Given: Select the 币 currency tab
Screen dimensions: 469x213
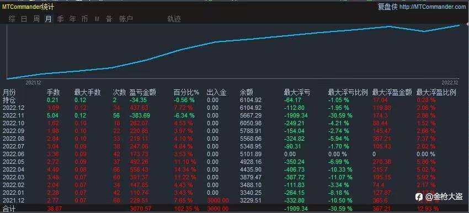Looking at the screenshot, I should tap(84, 19).
